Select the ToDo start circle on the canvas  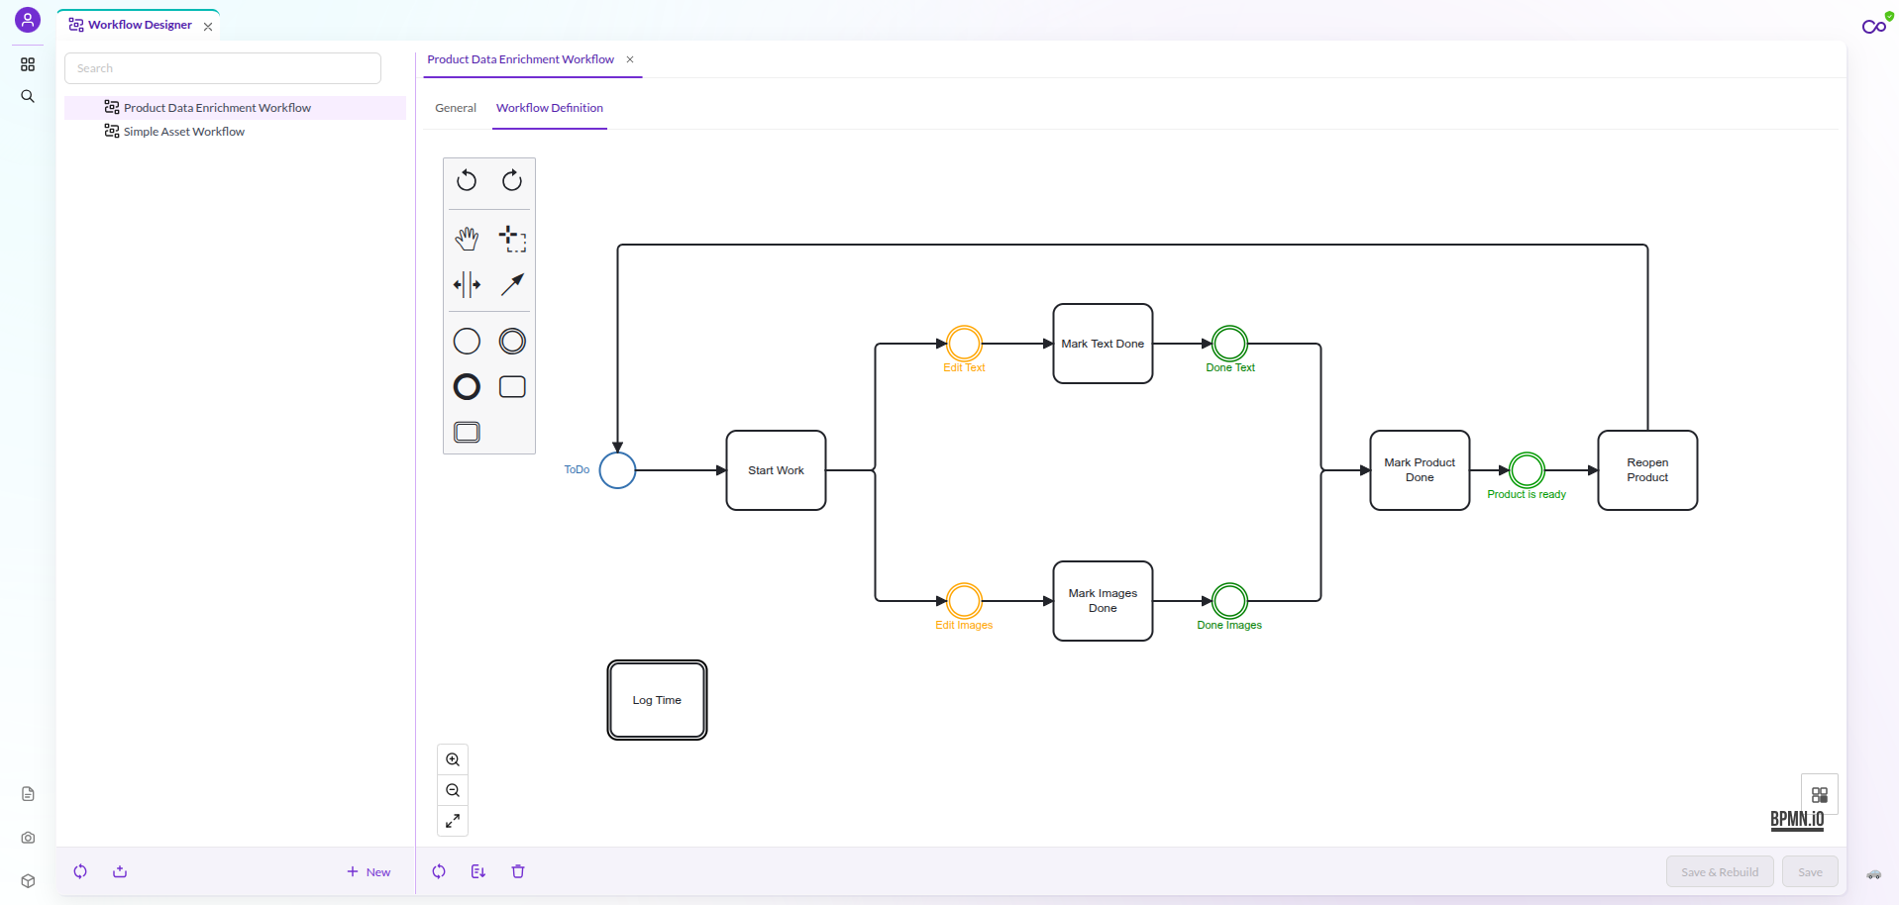617,470
